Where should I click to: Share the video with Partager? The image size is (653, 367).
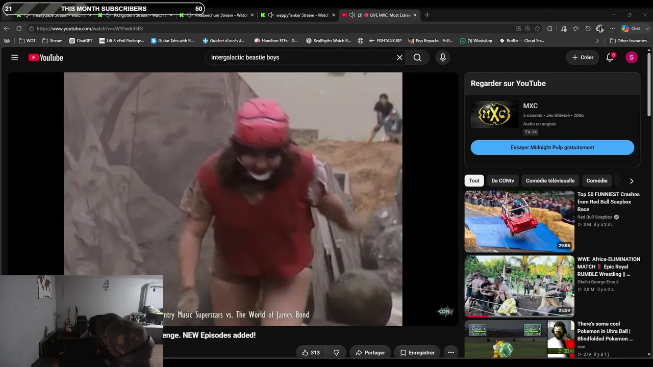(x=370, y=353)
